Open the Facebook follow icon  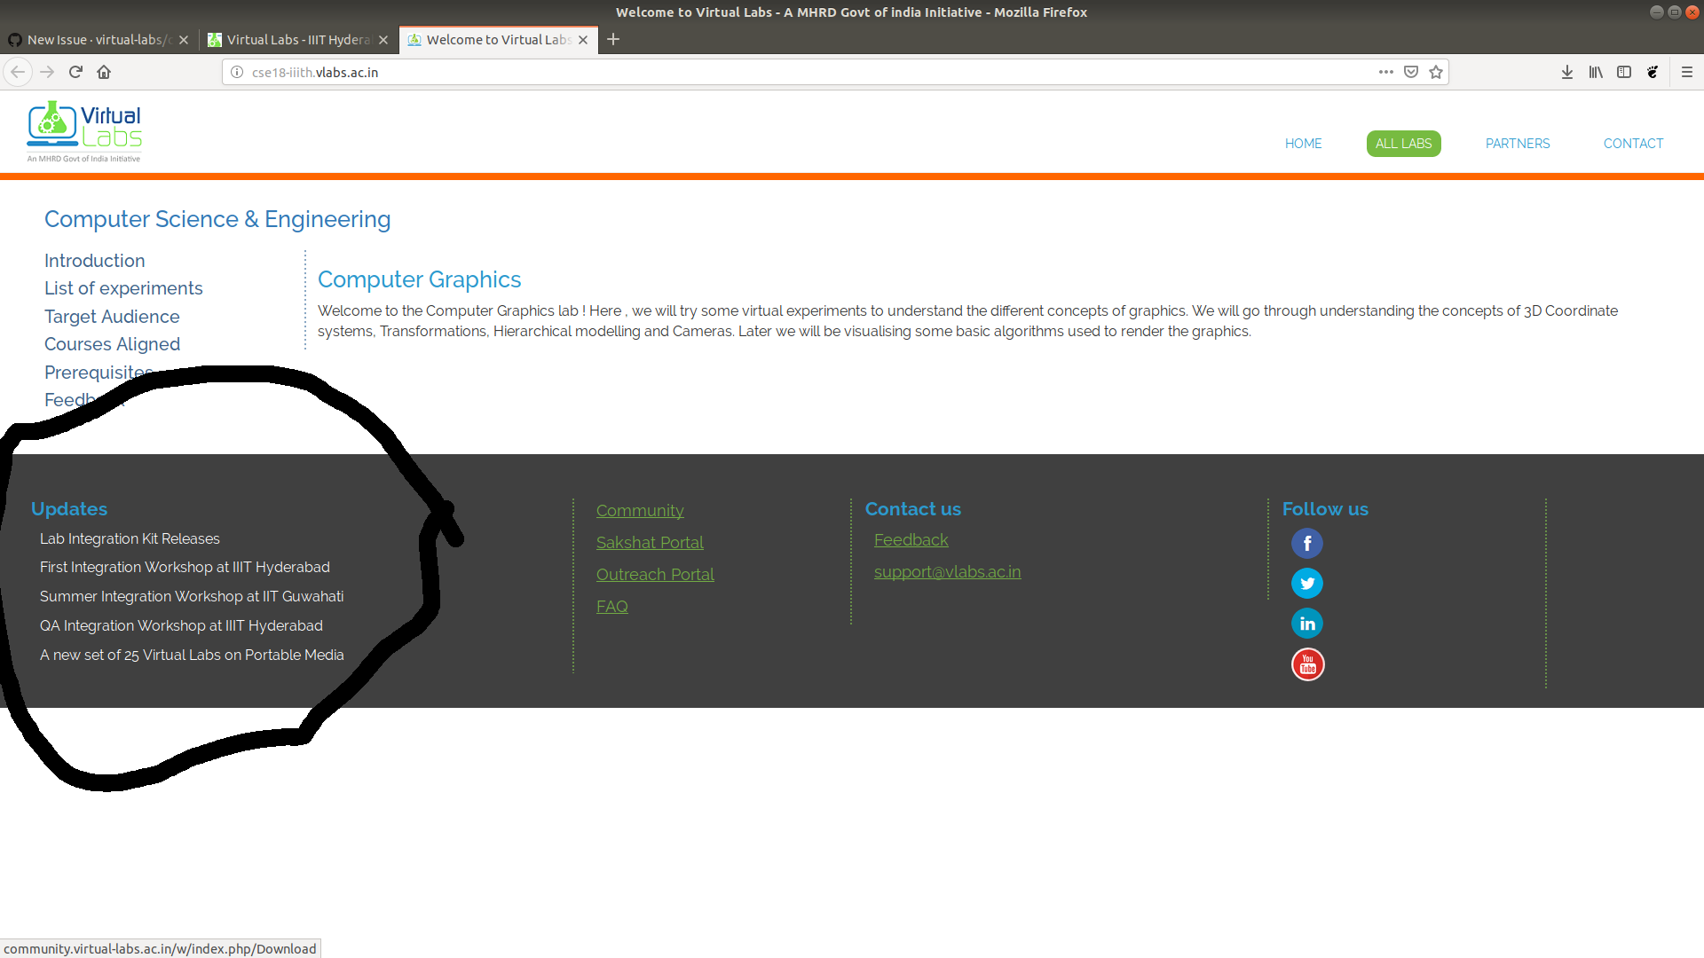pos(1306,543)
